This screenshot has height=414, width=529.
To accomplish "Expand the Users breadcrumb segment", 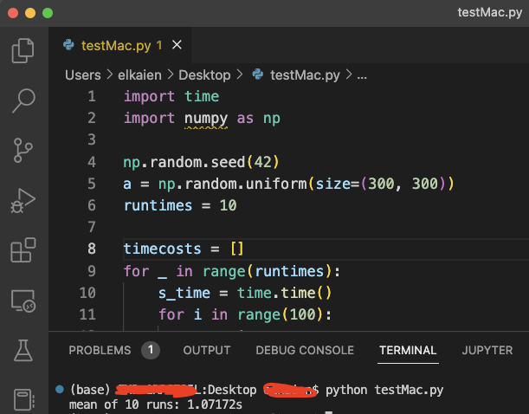I will point(83,75).
